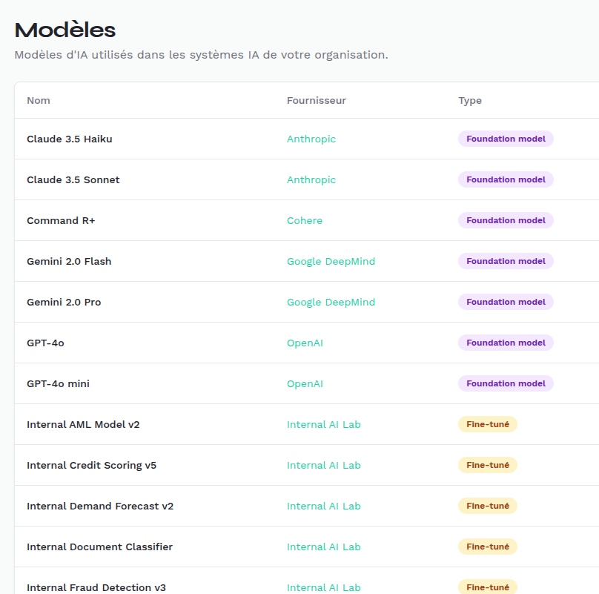Open Internal AI Lab link for AML Model v2
Screen dimensions: 599x594
(323, 424)
